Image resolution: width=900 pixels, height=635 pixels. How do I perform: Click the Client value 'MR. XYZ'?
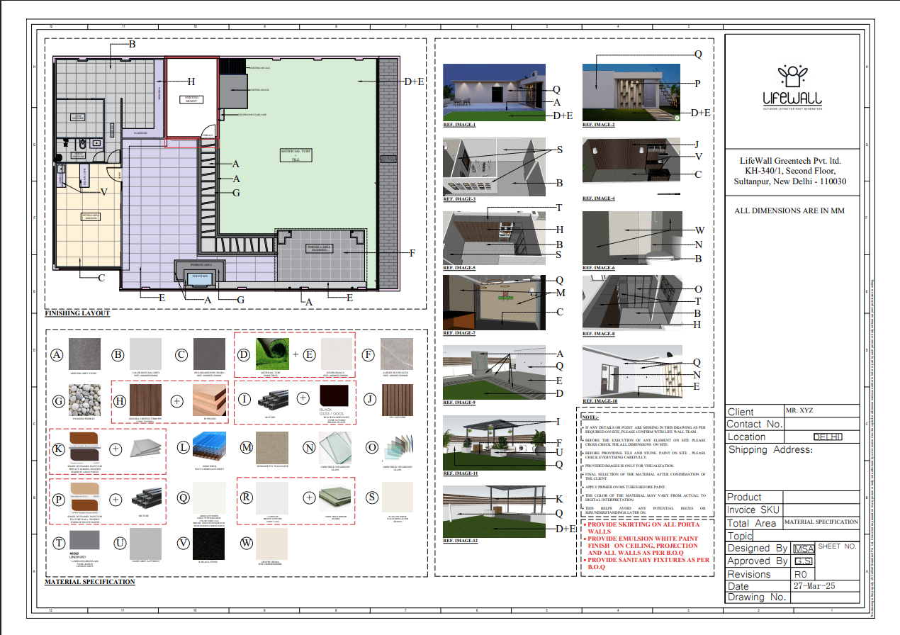(799, 410)
